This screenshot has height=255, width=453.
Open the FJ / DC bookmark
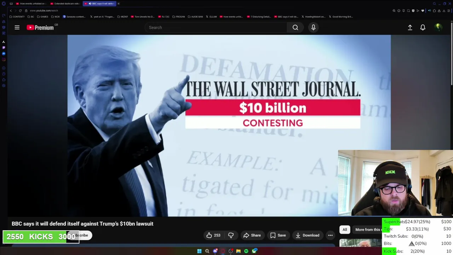(x=164, y=17)
